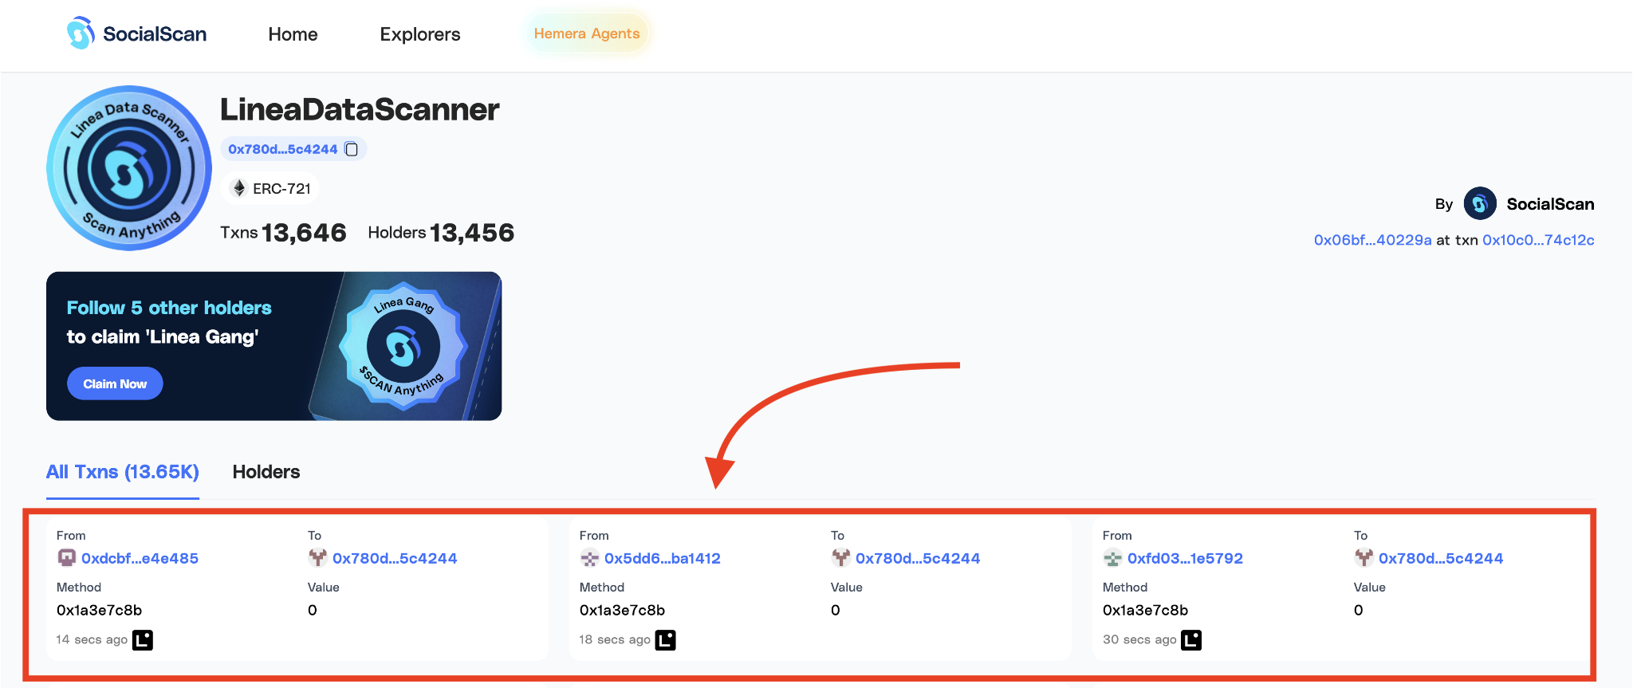This screenshot has width=1633, height=688.
Task: Click the SocialScan logo icon
Action: 81,33
